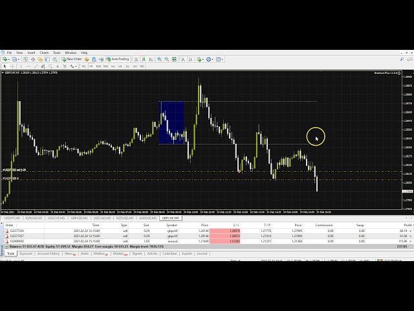The width and height of the screenshot is (414, 311).
Task: Select the vertical line drawing tool
Action: pyautogui.click(x=21, y=66)
